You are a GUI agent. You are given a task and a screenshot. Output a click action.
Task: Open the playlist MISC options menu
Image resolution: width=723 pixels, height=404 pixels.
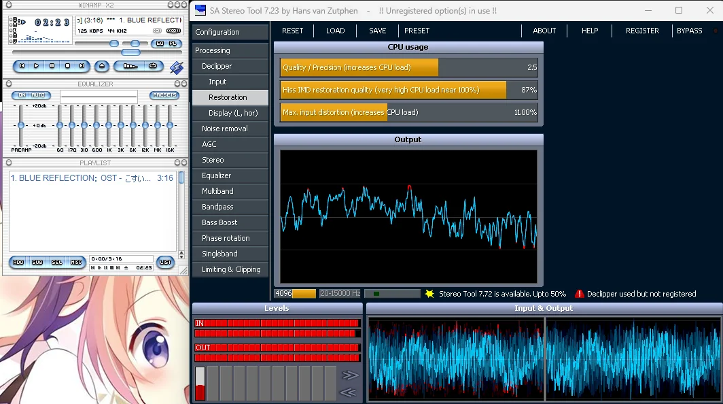pyautogui.click(x=75, y=262)
